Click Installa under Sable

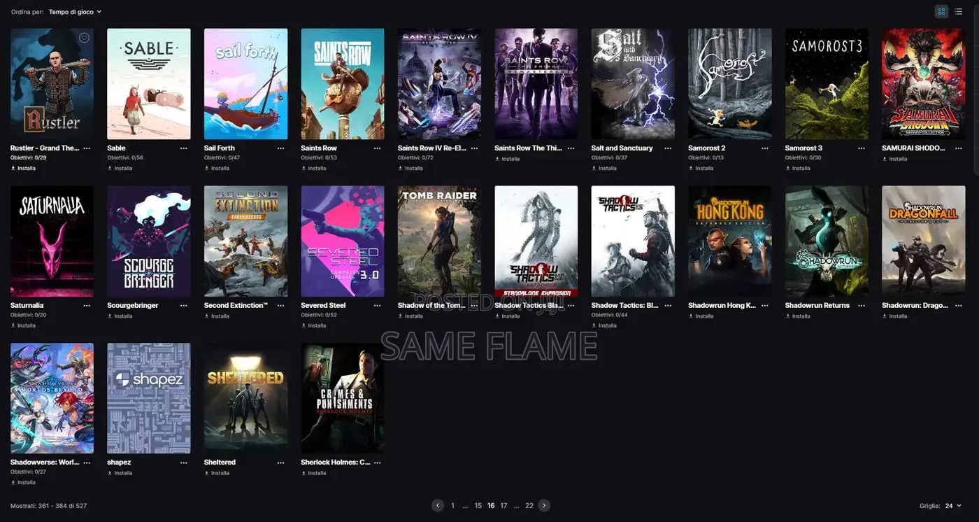[x=120, y=168]
